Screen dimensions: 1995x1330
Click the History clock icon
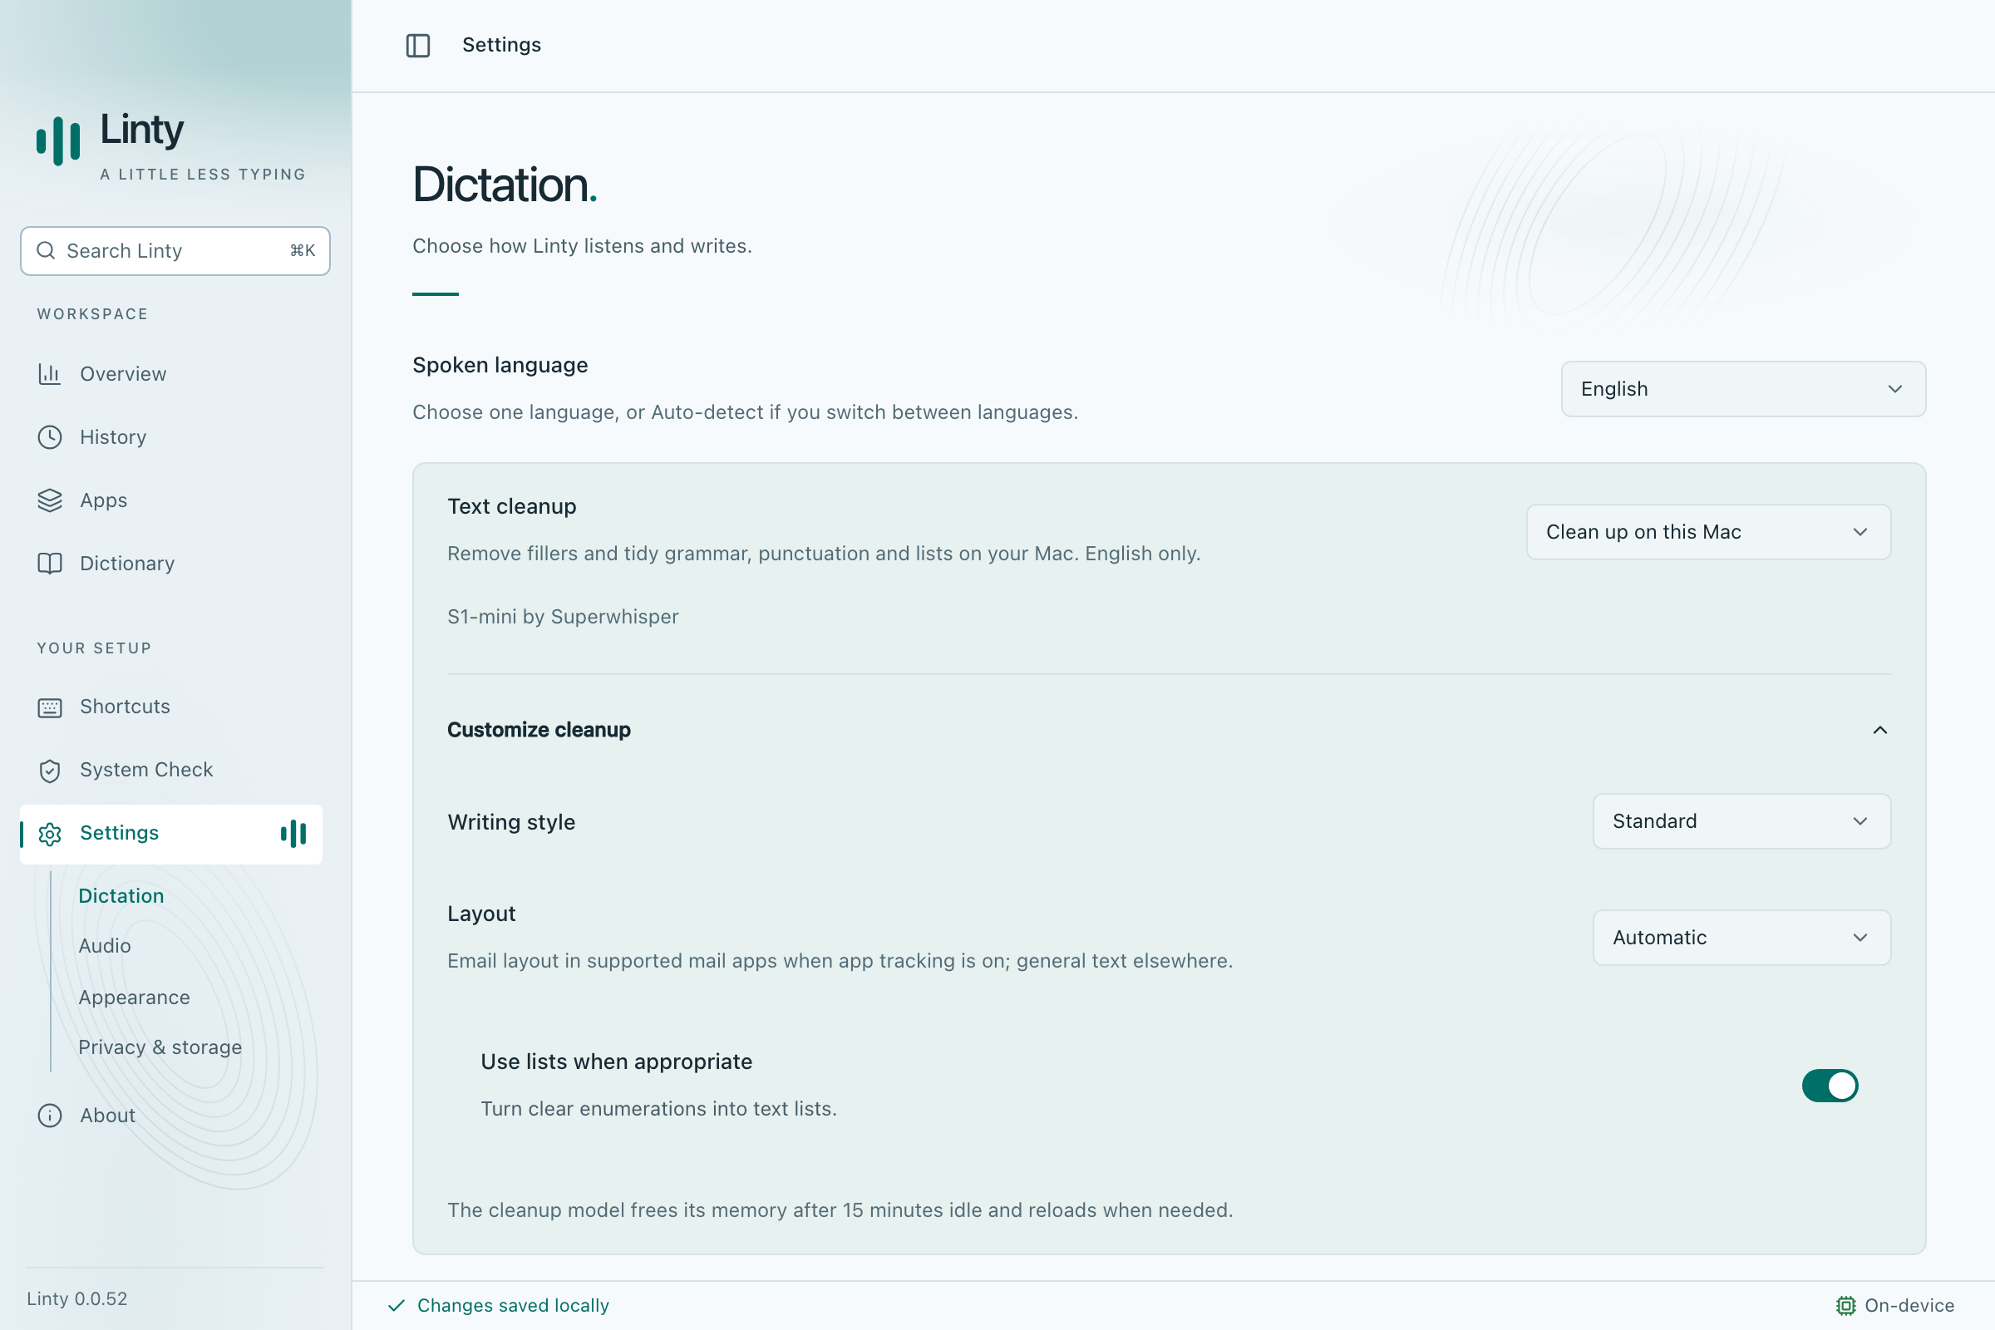tap(50, 437)
